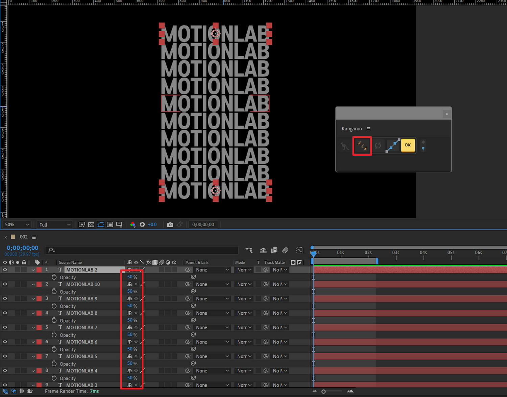This screenshot has height=397, width=507.
Task: Click the Parent & Link column header
Action: click(x=197, y=262)
